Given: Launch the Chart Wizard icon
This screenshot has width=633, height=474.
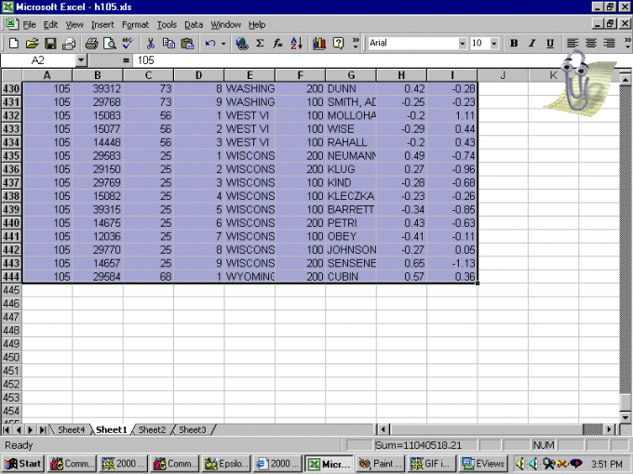Looking at the screenshot, I should (320, 43).
